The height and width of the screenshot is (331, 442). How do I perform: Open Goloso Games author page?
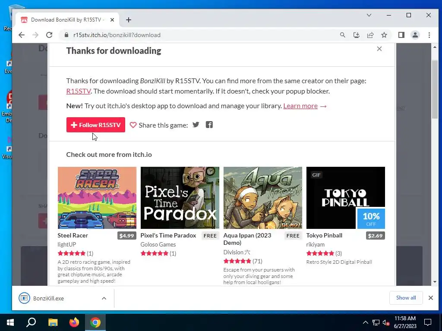tap(158, 244)
